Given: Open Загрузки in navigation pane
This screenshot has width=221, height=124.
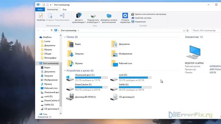Looking at the screenshot, I should point(47,76).
